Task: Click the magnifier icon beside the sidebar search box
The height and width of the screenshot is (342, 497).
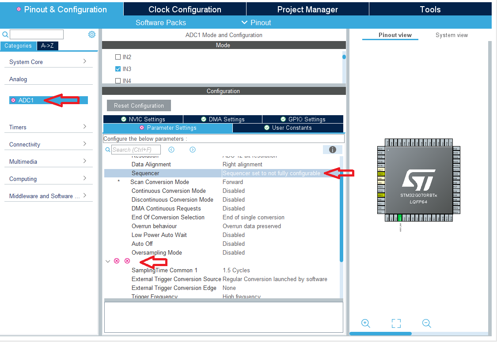Action: pos(5,34)
